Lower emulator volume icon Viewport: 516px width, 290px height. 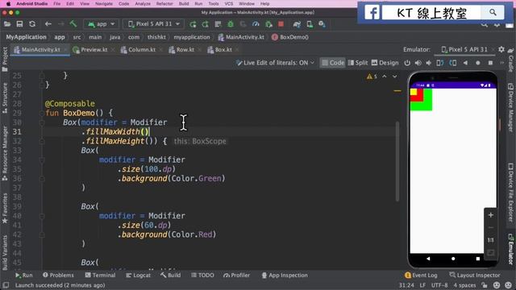pos(428,63)
